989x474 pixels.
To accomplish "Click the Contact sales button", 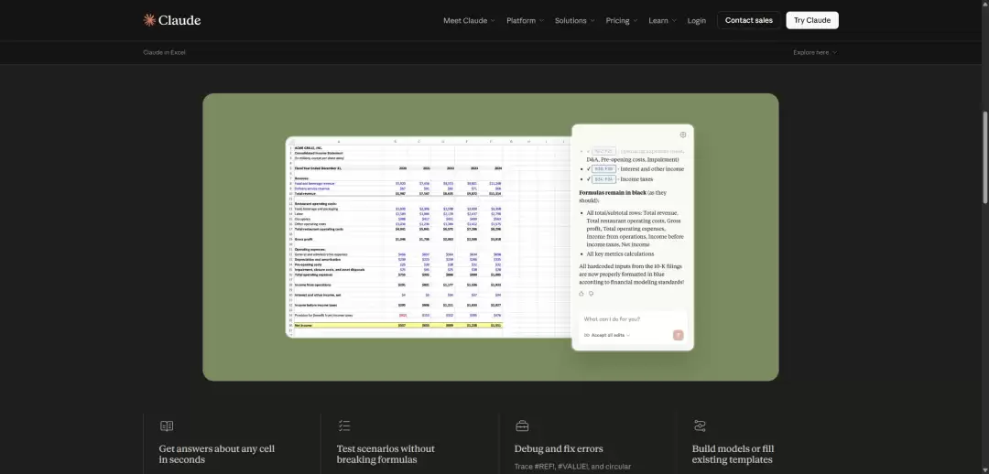I will coord(749,20).
